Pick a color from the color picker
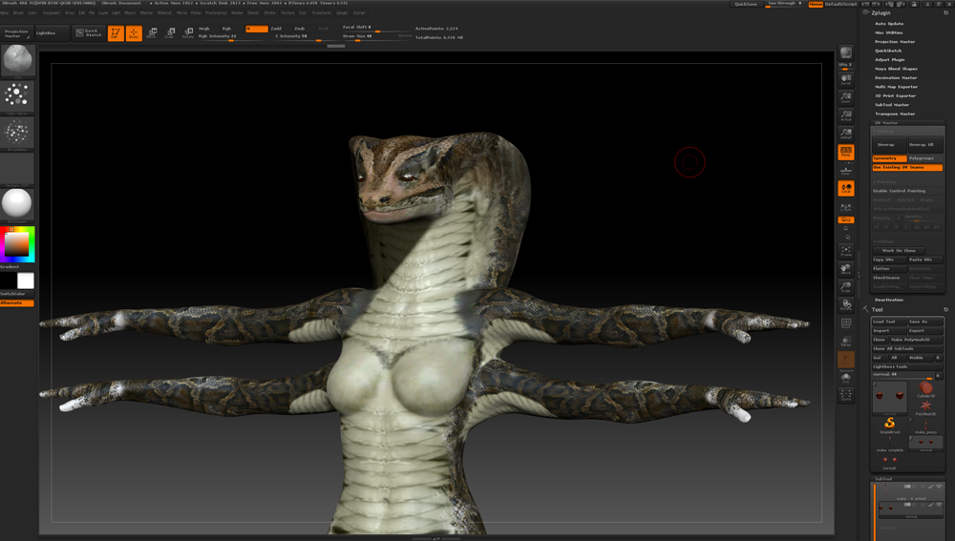The image size is (955, 541). pos(17,245)
